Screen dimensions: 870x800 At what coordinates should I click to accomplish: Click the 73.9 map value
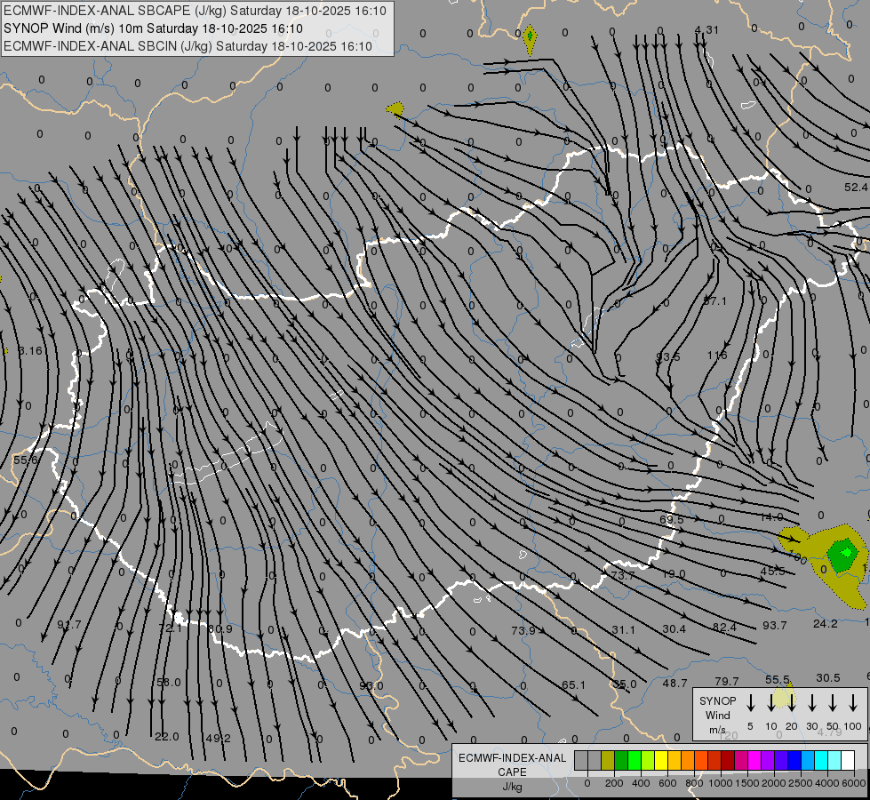tap(523, 631)
